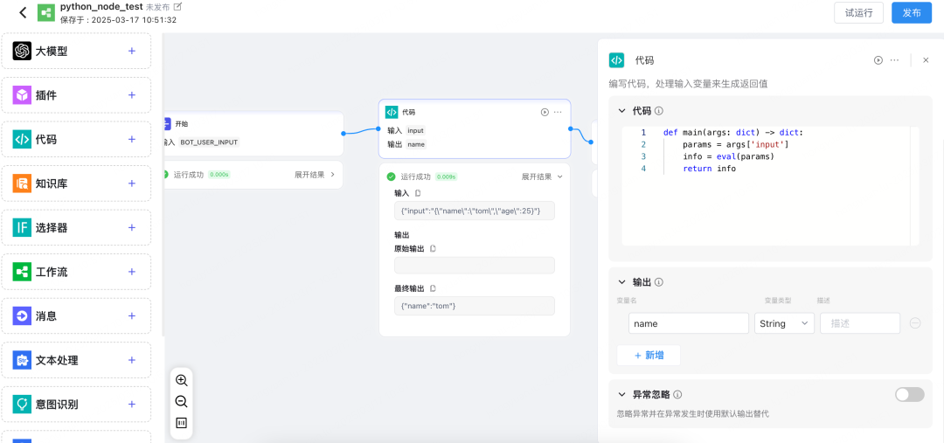The height and width of the screenshot is (443, 944).
Task: Click the green workflow icon beside python_node_test
Action: pyautogui.click(x=45, y=12)
